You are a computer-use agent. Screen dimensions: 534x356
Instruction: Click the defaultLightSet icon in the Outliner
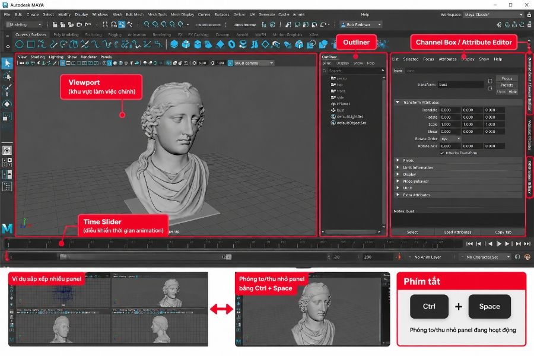tap(333, 116)
